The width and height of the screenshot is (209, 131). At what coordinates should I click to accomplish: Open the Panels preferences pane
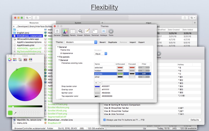click(73, 32)
